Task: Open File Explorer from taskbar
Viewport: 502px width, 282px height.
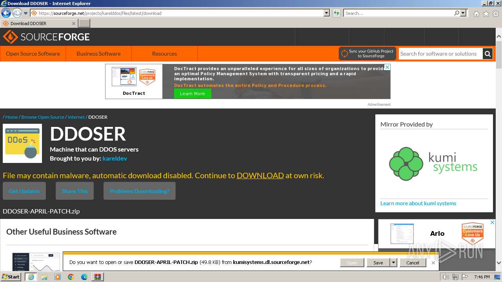Action: click(x=44, y=277)
